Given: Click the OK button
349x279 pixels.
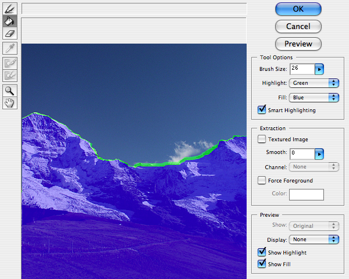Looking at the screenshot, I should [298, 9].
